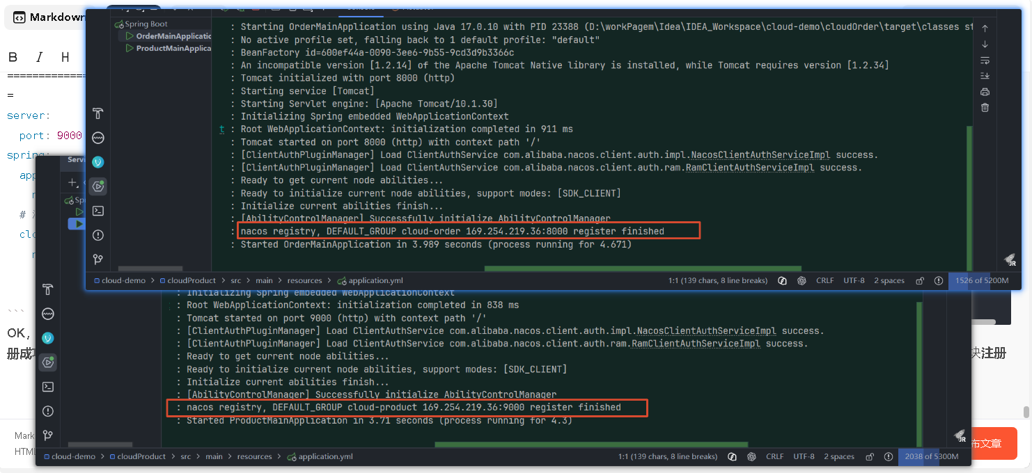Open Terminal in lower IDE sidebar
The image size is (1032, 473).
pyautogui.click(x=47, y=387)
